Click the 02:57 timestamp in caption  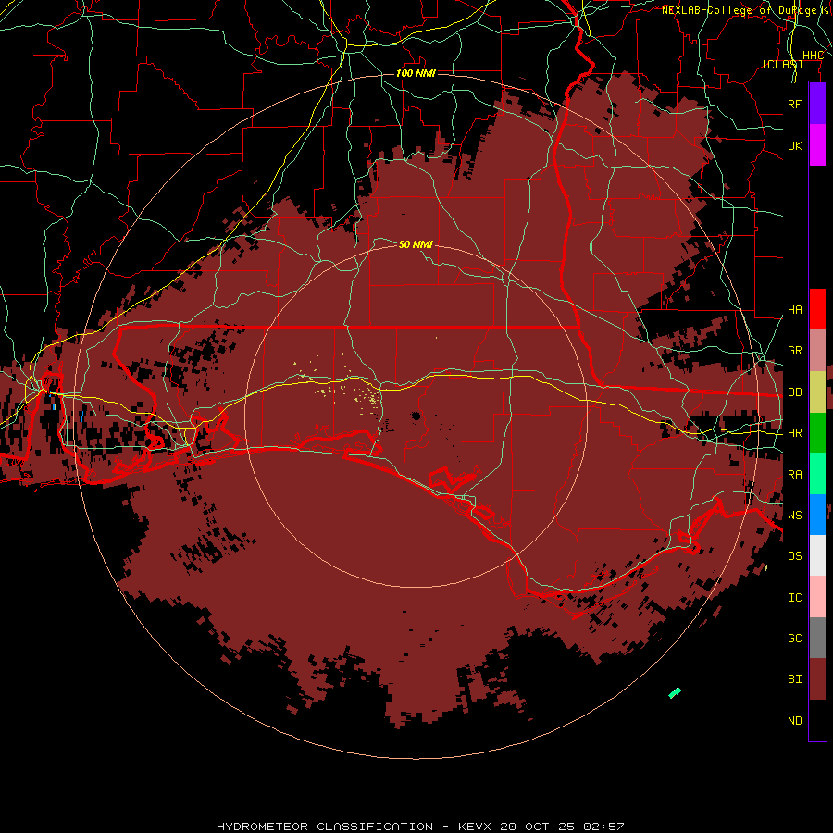(x=603, y=827)
